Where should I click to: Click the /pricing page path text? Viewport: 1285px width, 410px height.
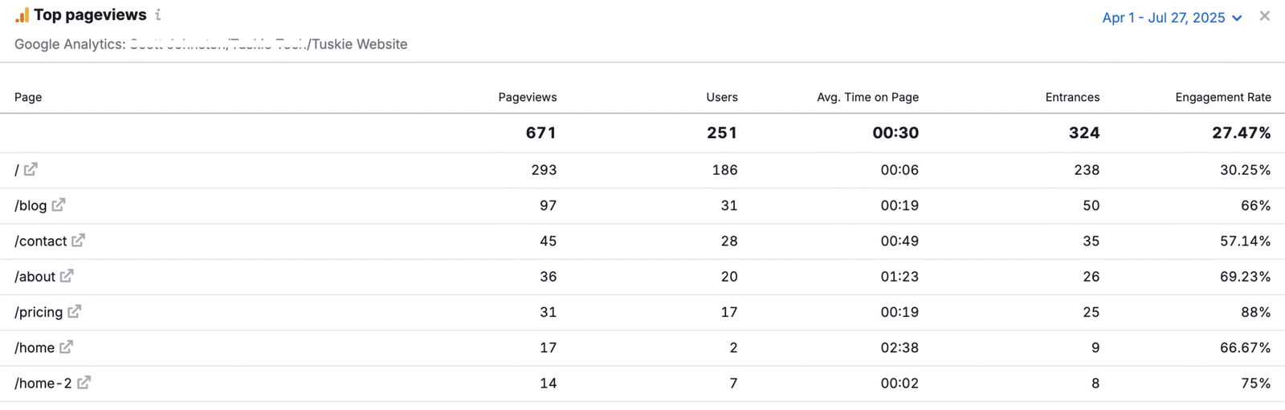[39, 312]
